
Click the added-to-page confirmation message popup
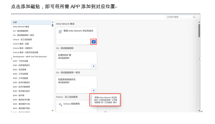click(105, 100)
